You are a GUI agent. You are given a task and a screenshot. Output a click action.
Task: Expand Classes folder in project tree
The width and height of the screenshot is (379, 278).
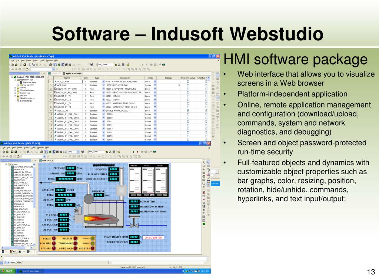coord(15,88)
